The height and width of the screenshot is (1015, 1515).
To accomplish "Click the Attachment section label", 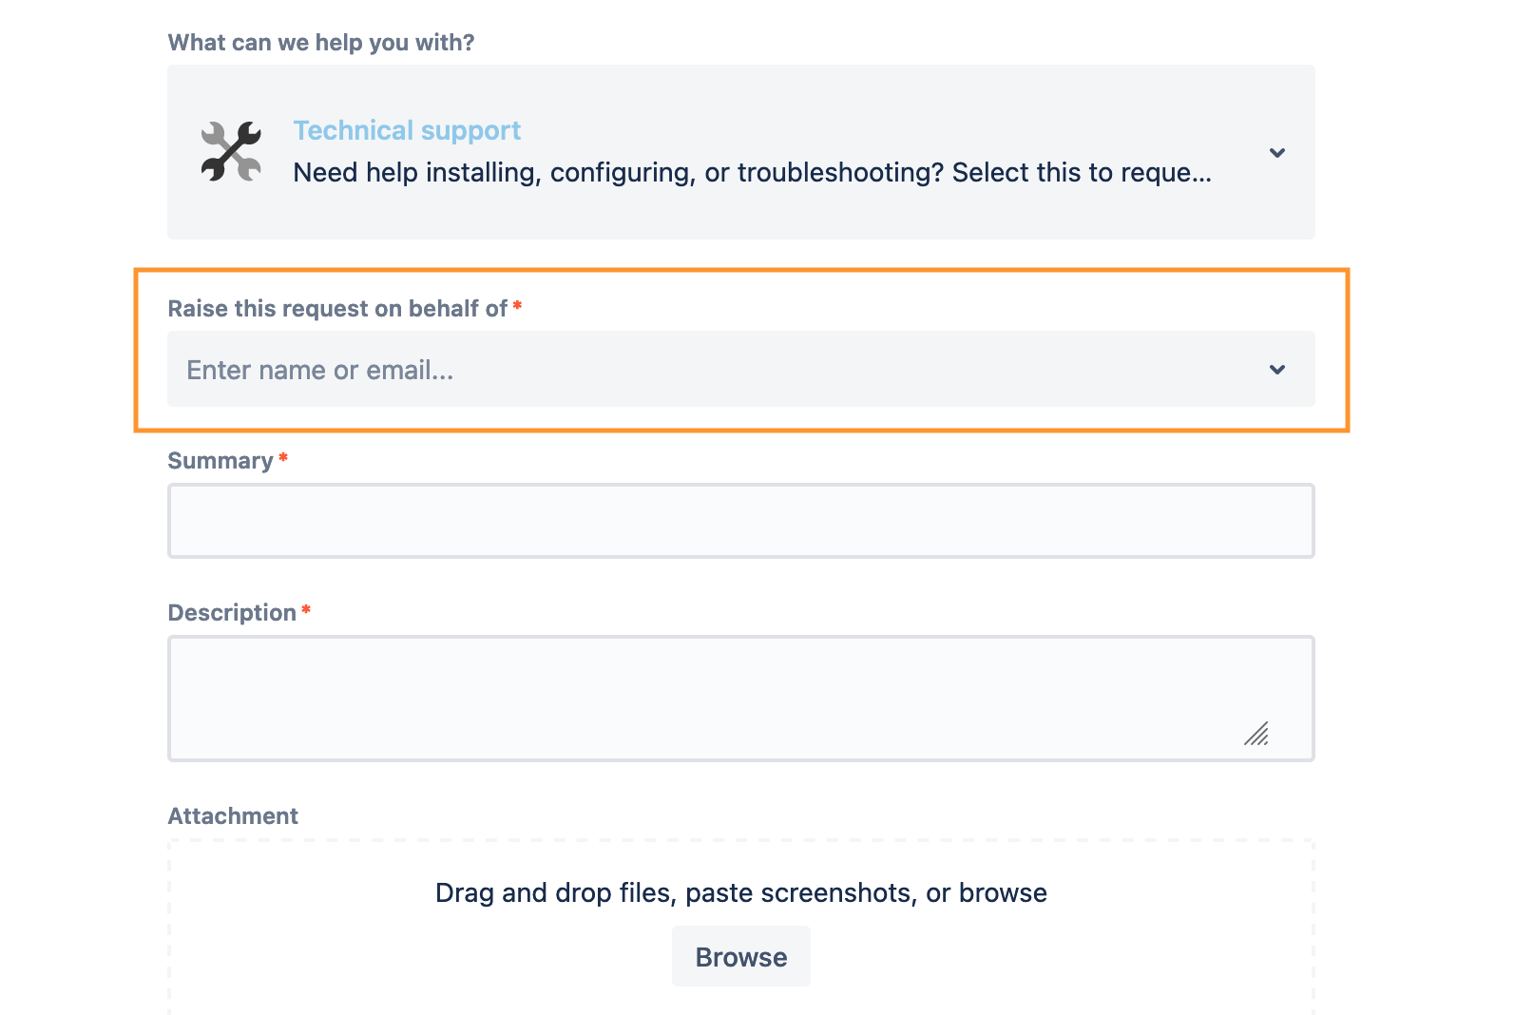I will (233, 816).
